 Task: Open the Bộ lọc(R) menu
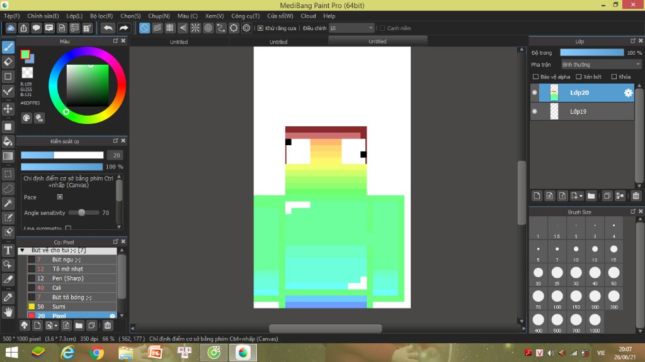click(101, 16)
